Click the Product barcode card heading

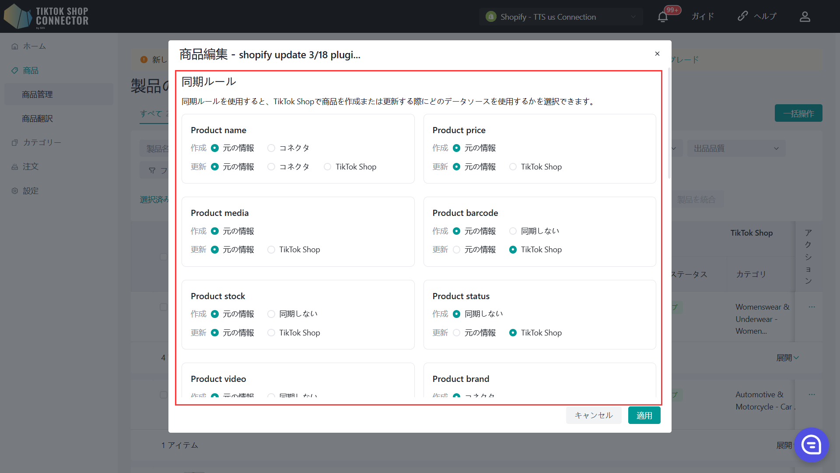[465, 213]
